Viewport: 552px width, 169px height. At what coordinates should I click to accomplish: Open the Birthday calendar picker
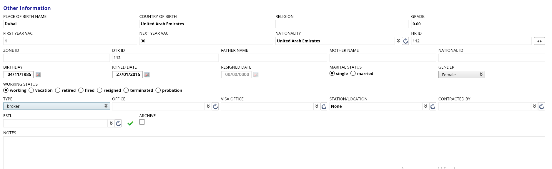pyautogui.click(x=38, y=75)
